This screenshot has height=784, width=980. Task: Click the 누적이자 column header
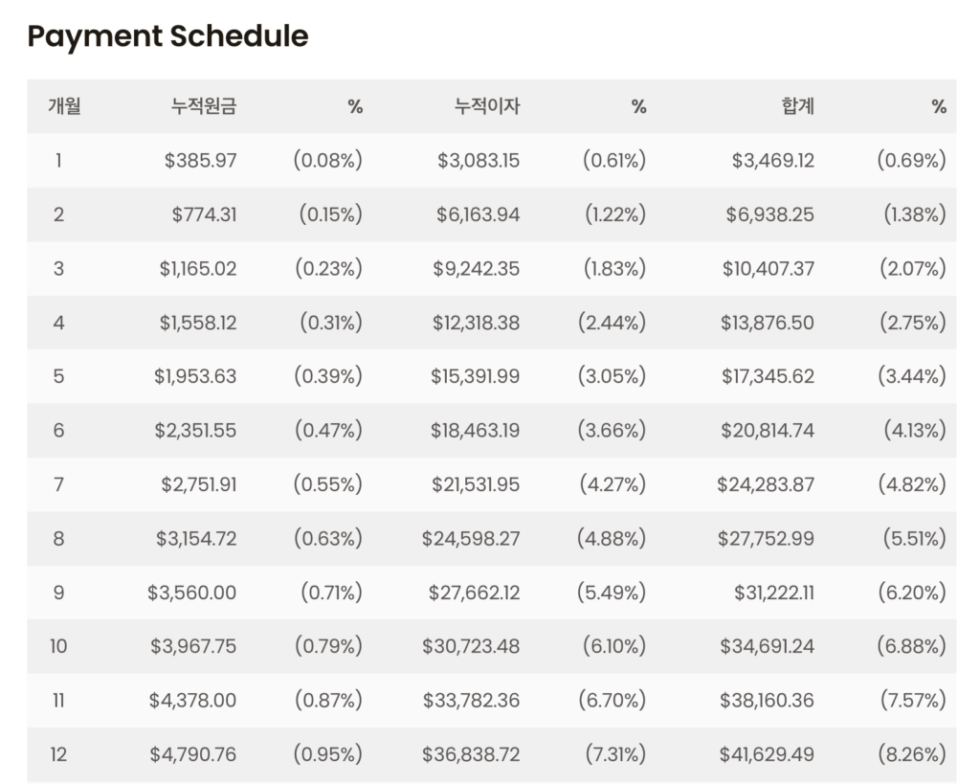point(487,106)
